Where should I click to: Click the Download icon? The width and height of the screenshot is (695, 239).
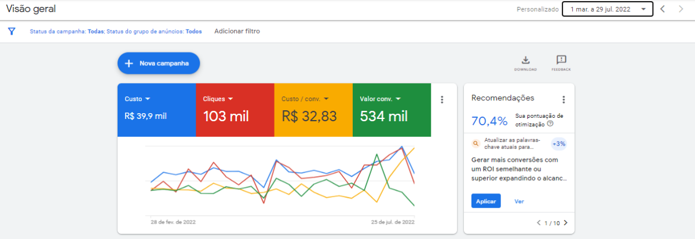tap(525, 59)
